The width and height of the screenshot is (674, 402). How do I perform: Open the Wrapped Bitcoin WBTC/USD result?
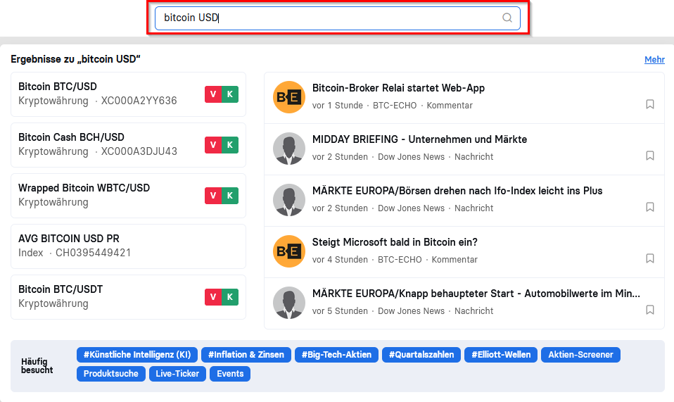click(128, 196)
